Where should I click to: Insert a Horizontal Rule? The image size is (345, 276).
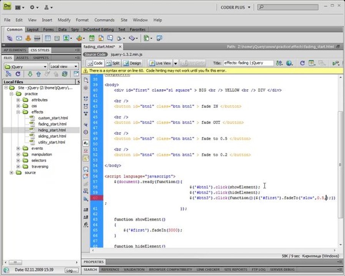pos(37,38)
